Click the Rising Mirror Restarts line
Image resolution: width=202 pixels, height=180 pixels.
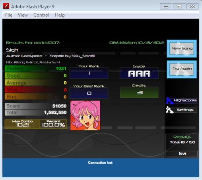(33, 62)
